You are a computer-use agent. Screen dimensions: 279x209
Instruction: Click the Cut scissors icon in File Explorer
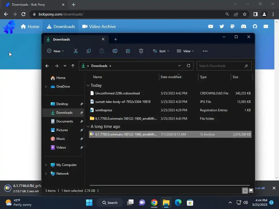tap(76, 51)
